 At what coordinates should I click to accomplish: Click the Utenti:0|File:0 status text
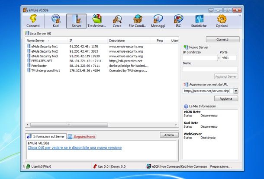pyautogui.click(x=41, y=166)
